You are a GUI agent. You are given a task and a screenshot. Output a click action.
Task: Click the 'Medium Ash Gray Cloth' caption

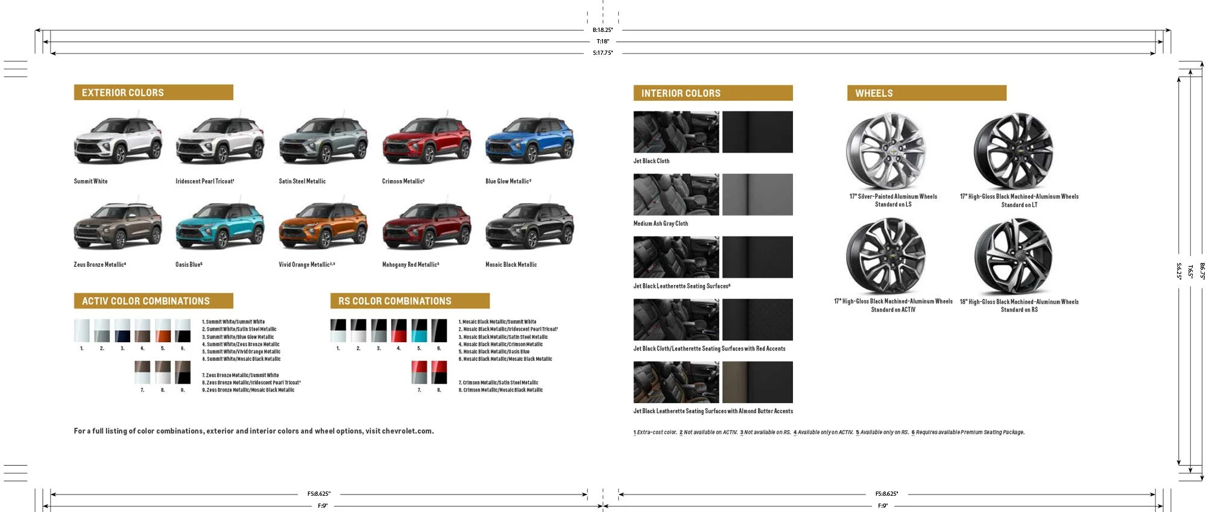pos(660,223)
